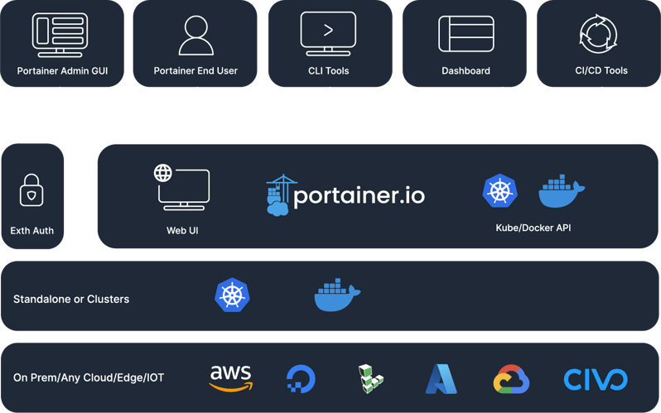Image resolution: width=661 pixels, height=413 pixels.
Task: Click the CI/CD Tools cycle arrows icon
Action: point(598,34)
